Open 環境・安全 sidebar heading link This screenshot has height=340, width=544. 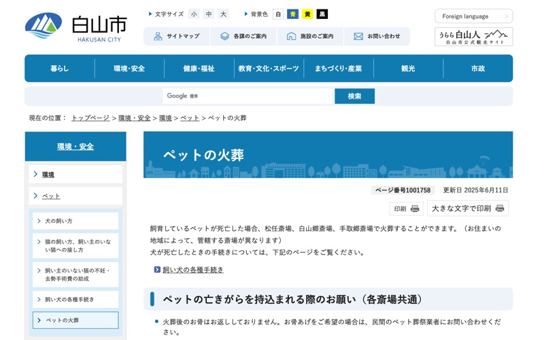click(x=75, y=146)
